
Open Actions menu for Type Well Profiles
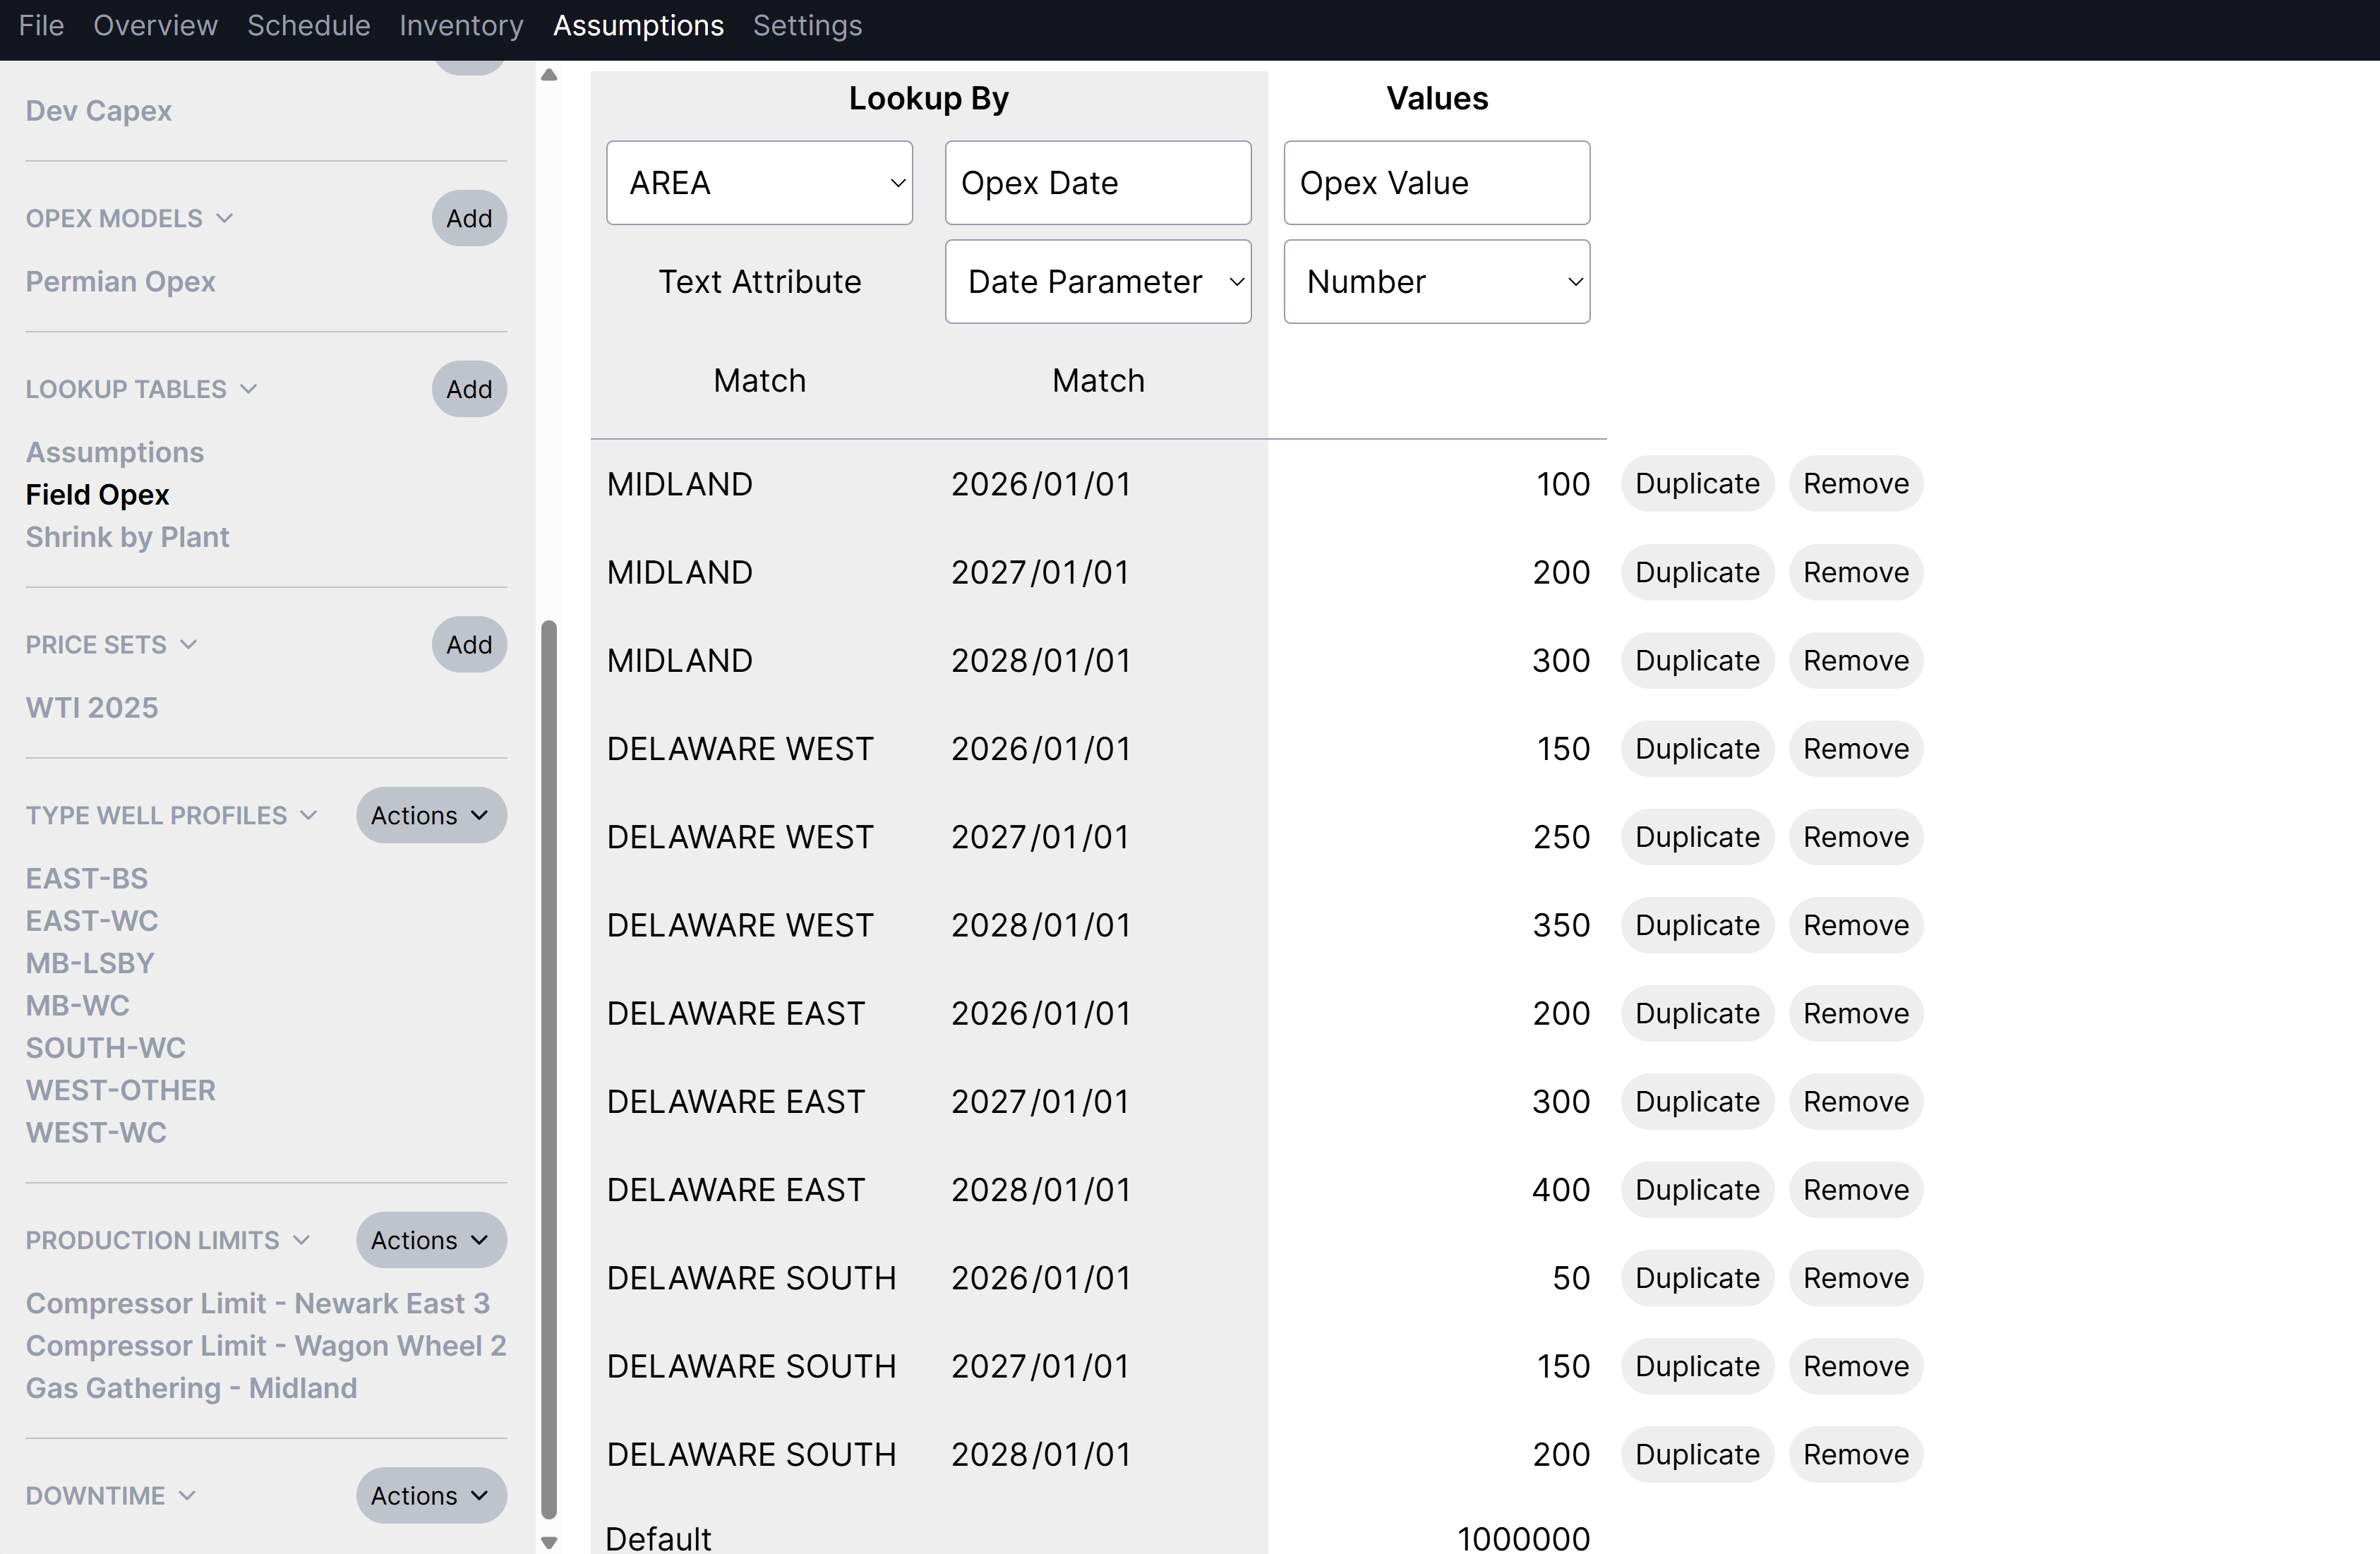click(x=431, y=815)
